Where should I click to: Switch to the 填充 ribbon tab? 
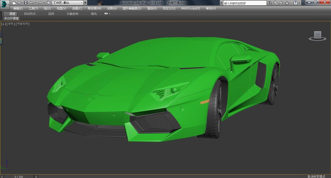(94, 14)
